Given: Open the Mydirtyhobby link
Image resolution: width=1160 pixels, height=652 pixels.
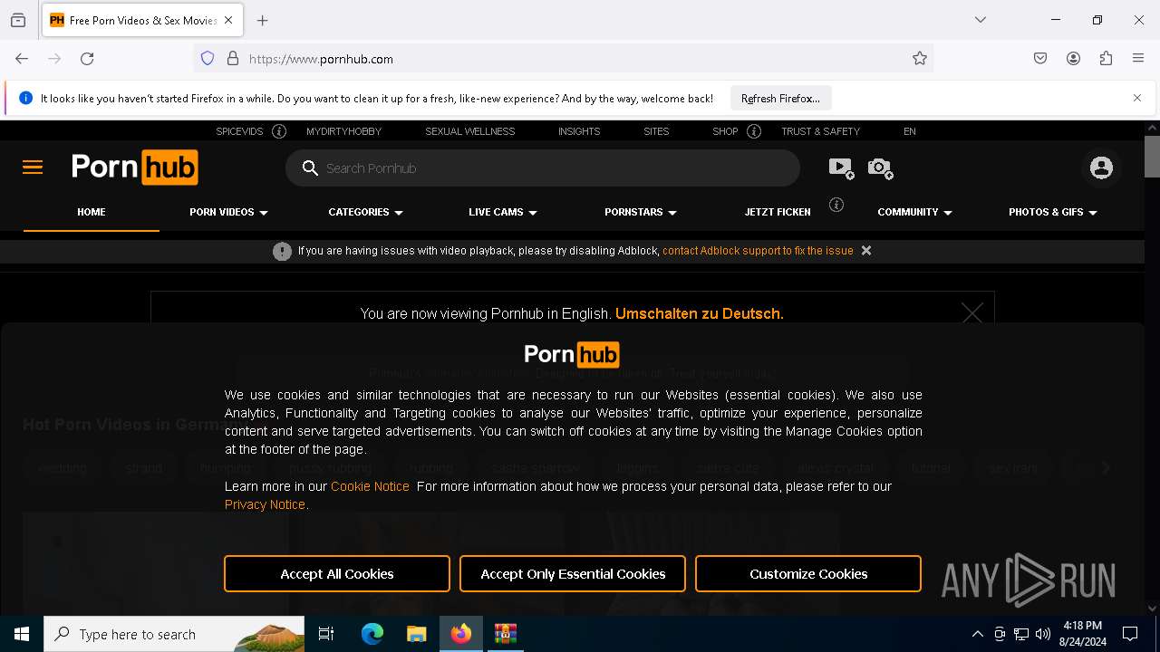Looking at the screenshot, I should tap(343, 131).
